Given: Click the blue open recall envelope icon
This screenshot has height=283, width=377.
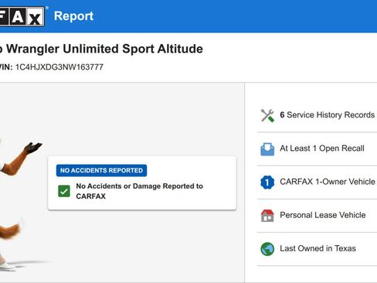Looking at the screenshot, I should tap(267, 149).
